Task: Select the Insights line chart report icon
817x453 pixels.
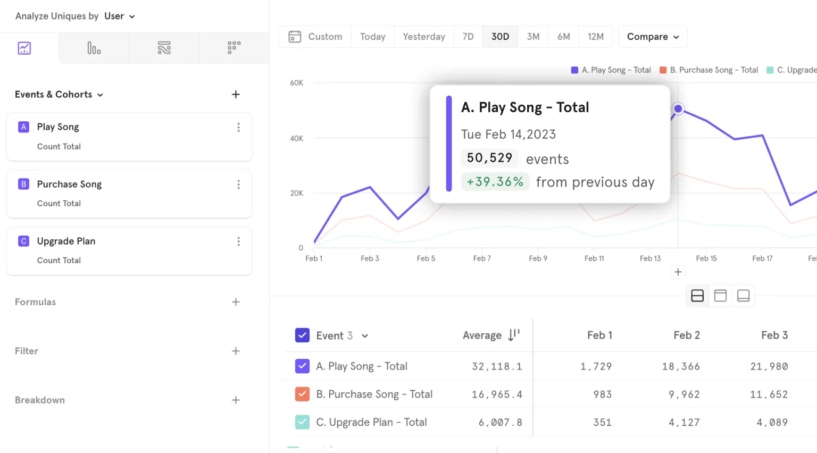Action: click(x=24, y=48)
